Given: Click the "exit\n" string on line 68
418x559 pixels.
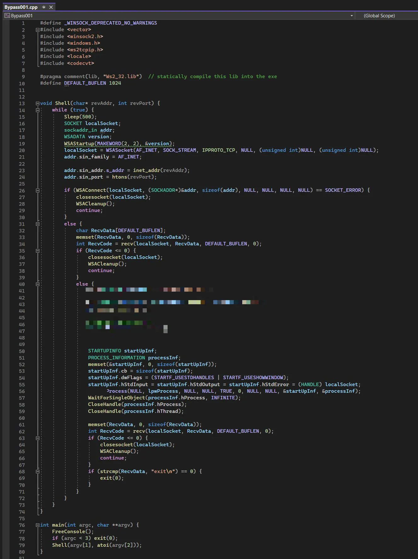Looking at the screenshot, I should tap(163, 471).
